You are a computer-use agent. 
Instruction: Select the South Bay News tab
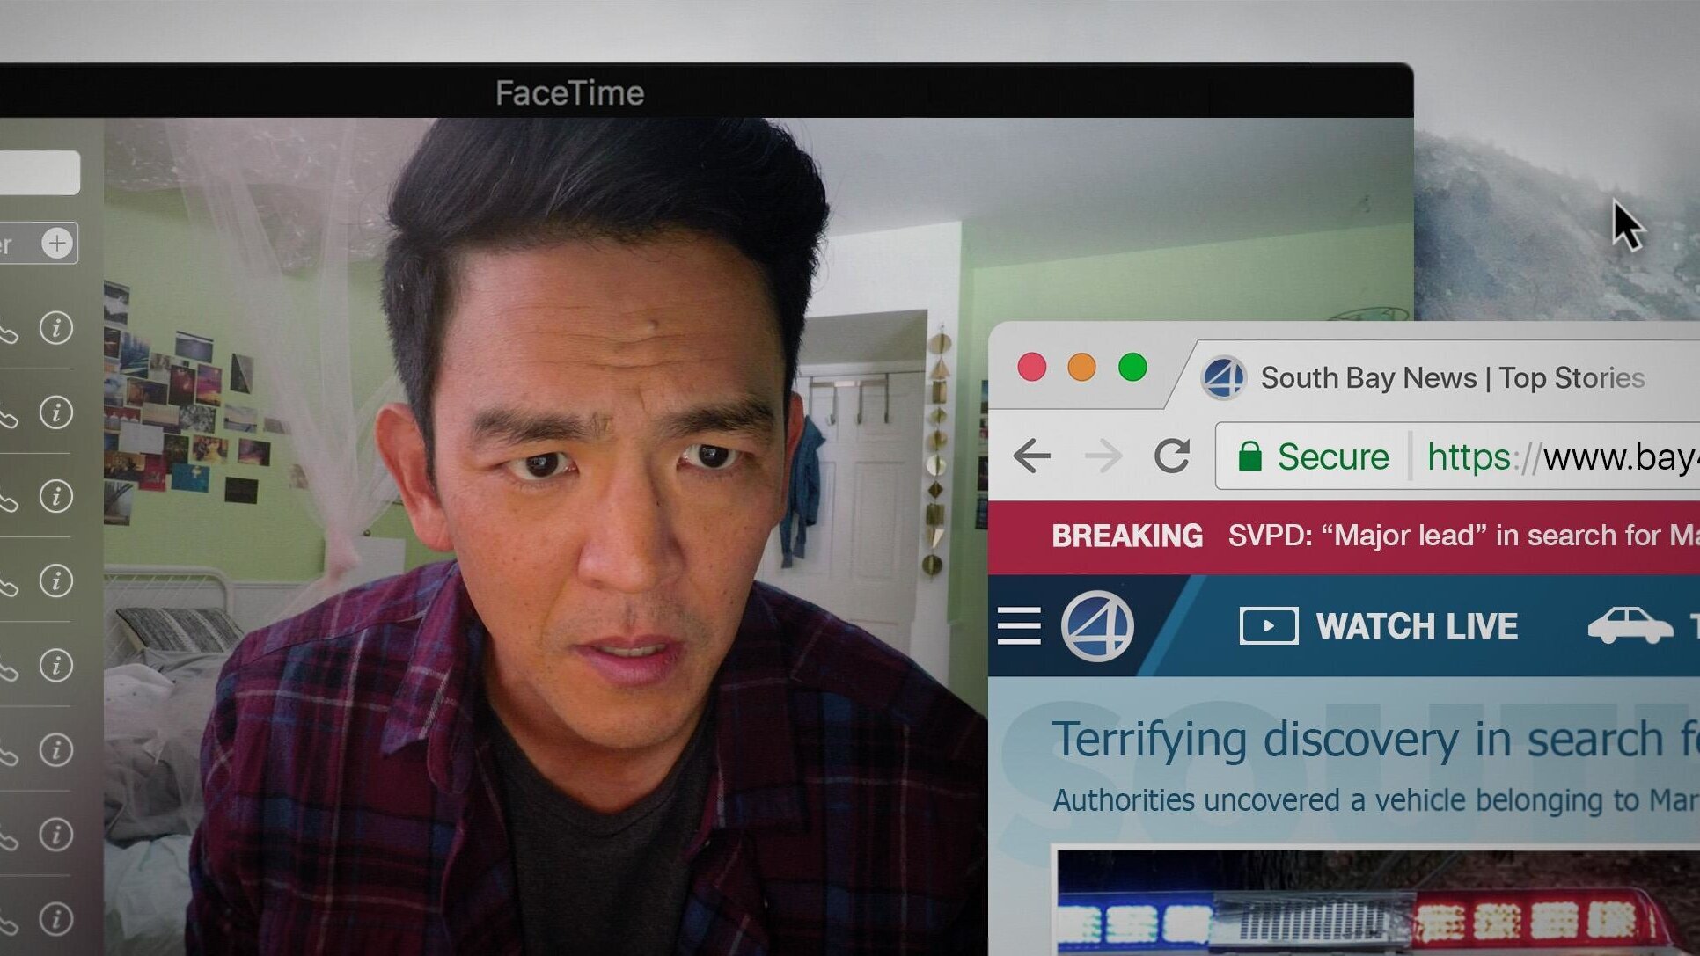(1443, 378)
